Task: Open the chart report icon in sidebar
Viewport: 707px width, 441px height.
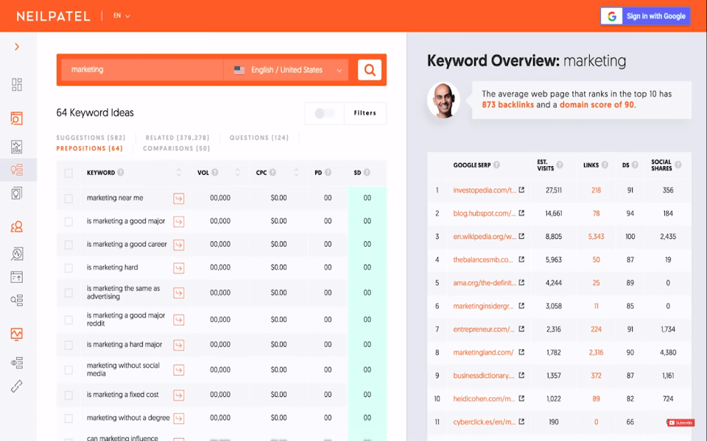Action: (17, 147)
